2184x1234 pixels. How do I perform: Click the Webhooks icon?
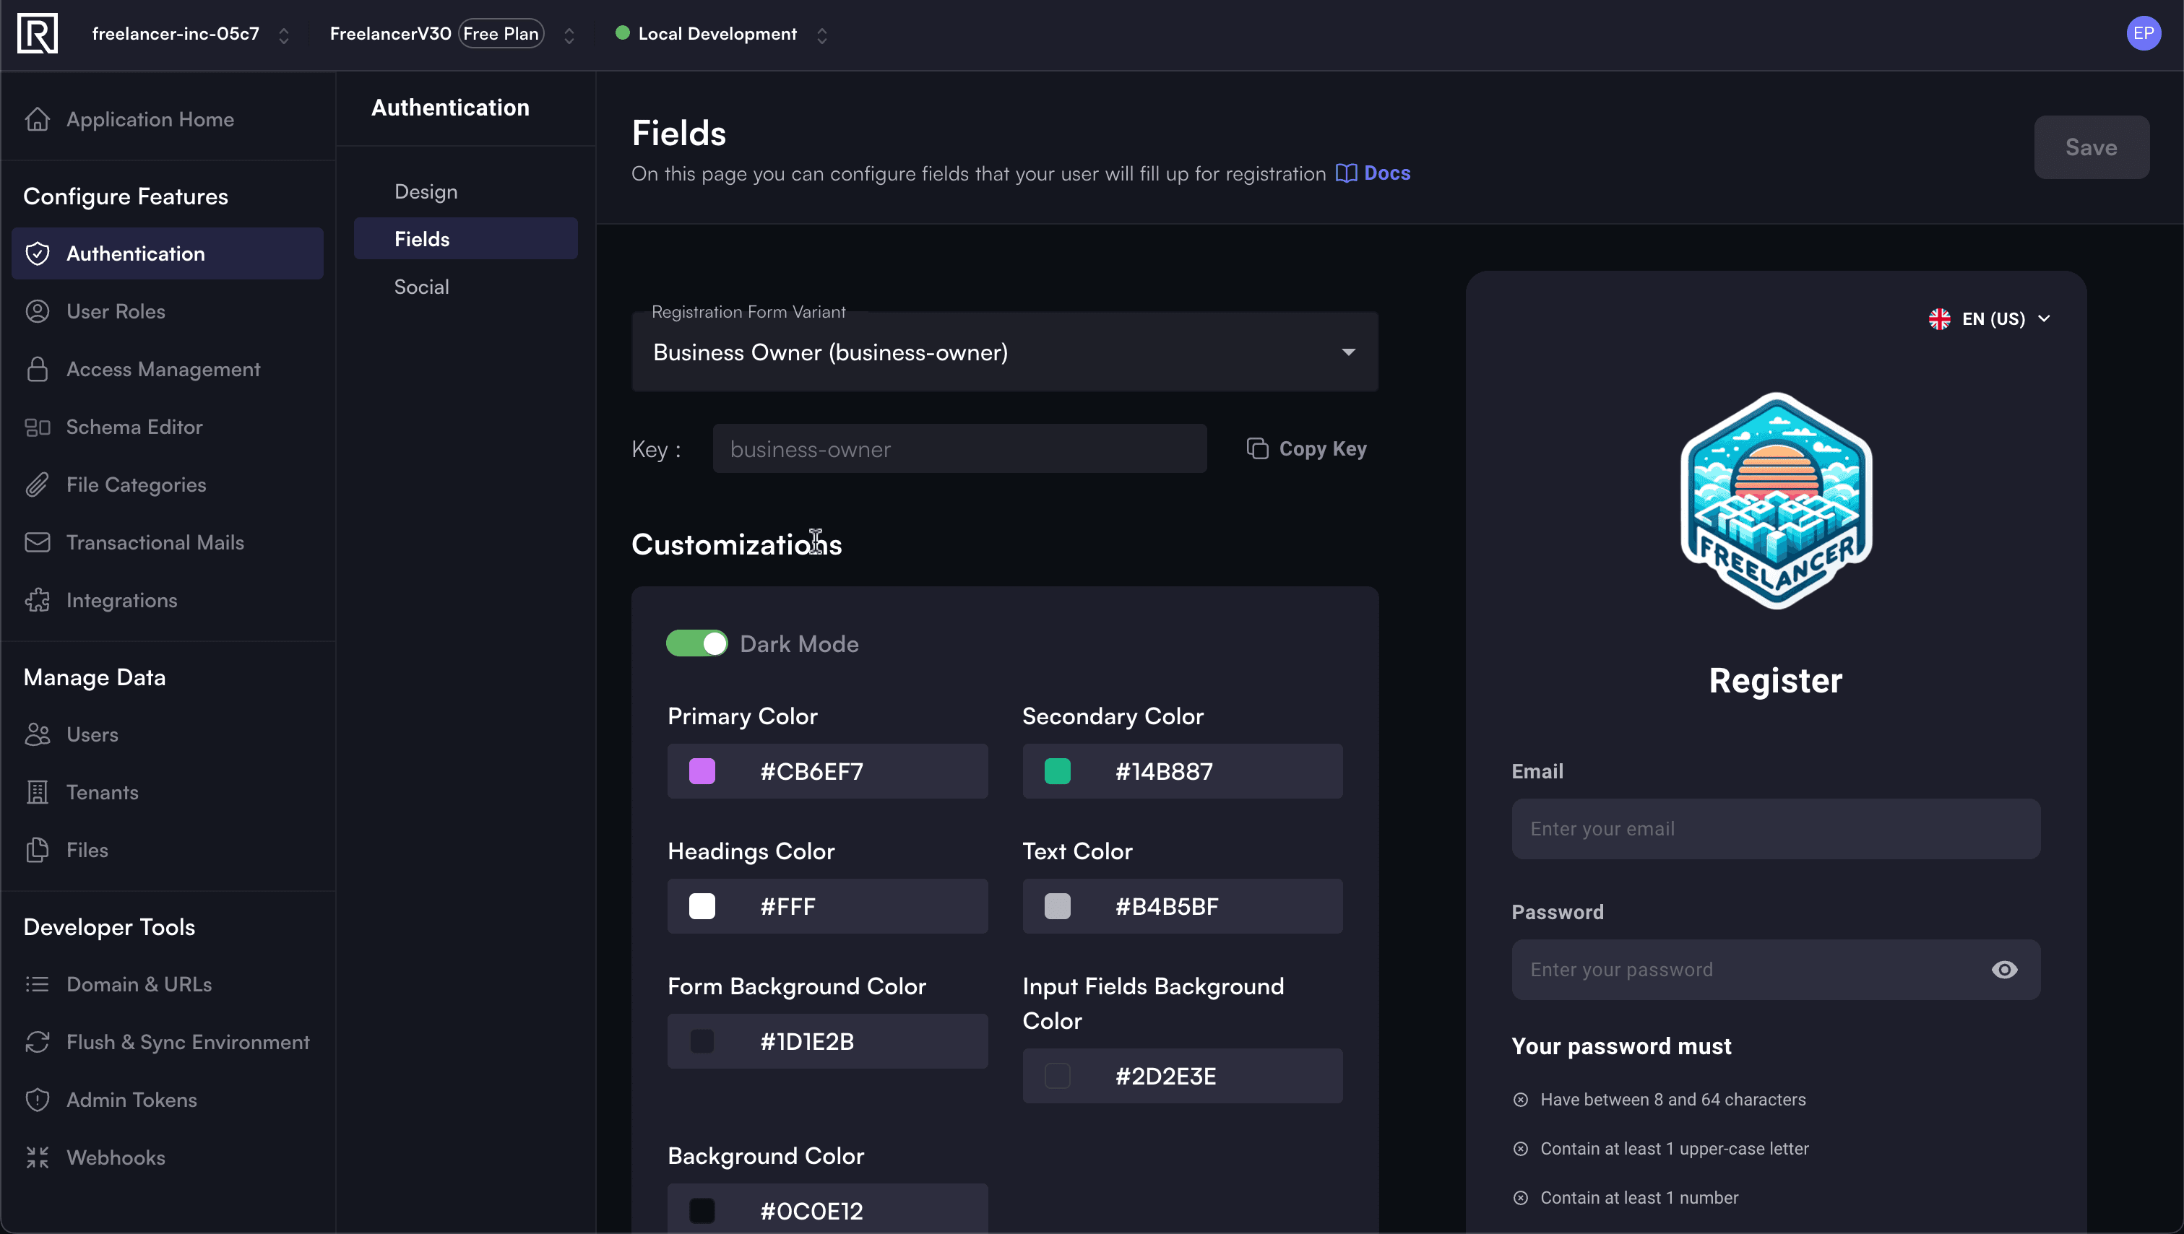point(38,1157)
